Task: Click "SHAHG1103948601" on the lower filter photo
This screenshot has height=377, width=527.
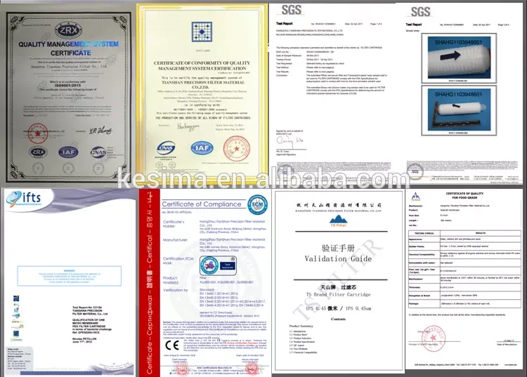Action: (x=457, y=94)
